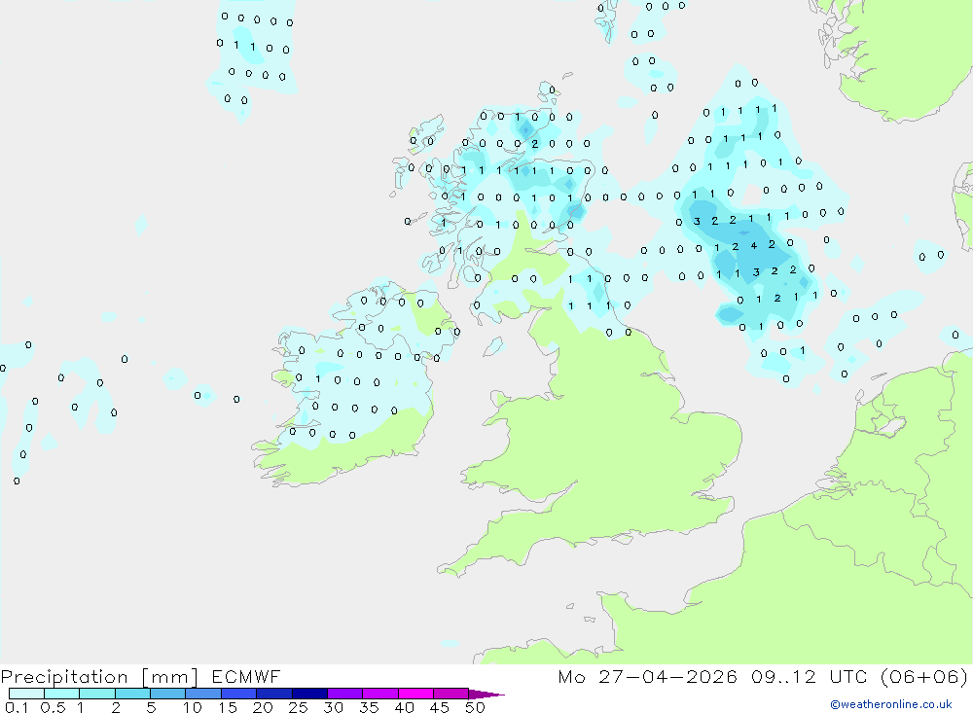Select the 30–35 mm purple legend swatch

coord(344,694)
